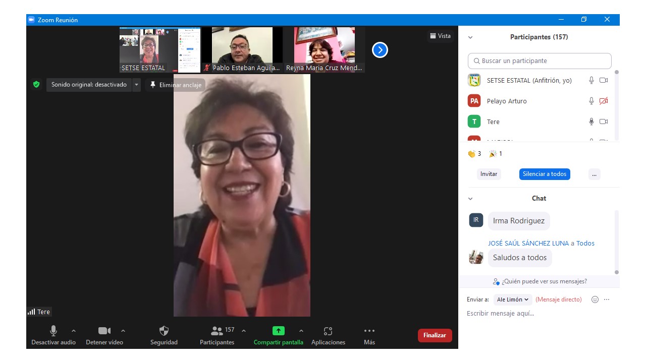Open the Seguridad shield icon
Screen dimensions: 646x363
pyautogui.click(x=164, y=331)
